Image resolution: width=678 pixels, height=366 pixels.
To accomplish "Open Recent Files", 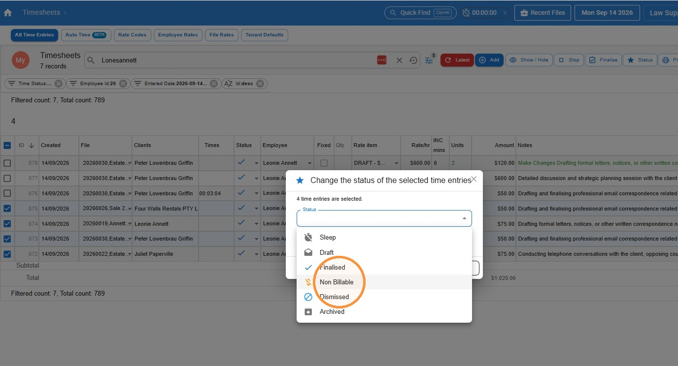I will [x=542, y=13].
